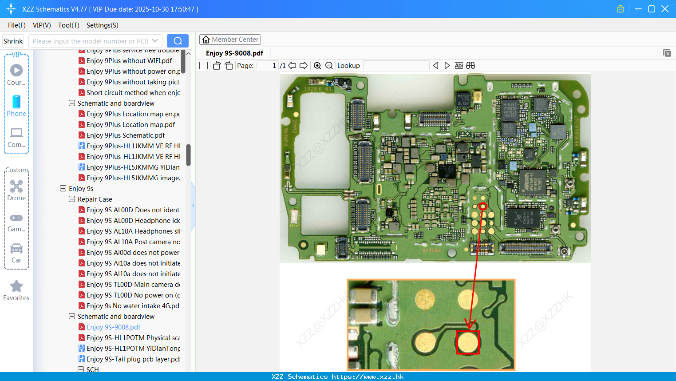The width and height of the screenshot is (676, 381).
Task: Rotate page counterclockwise
Action: click(217, 65)
